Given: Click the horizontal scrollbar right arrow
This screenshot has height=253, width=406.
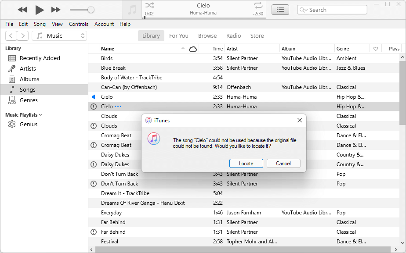Looking at the screenshot, I should pos(396,249).
